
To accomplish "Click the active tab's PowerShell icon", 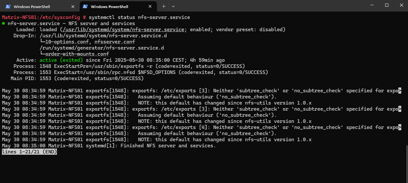I will 85,6.
